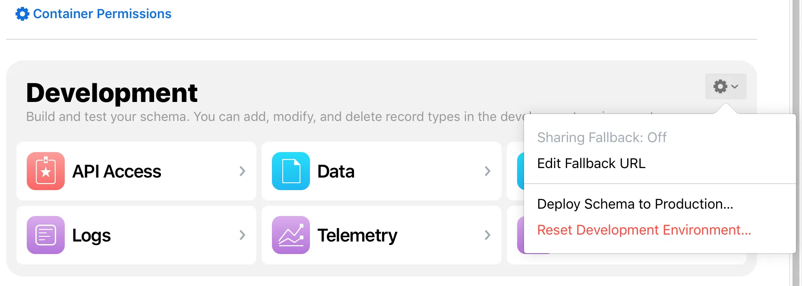Open the API Access label

point(117,172)
